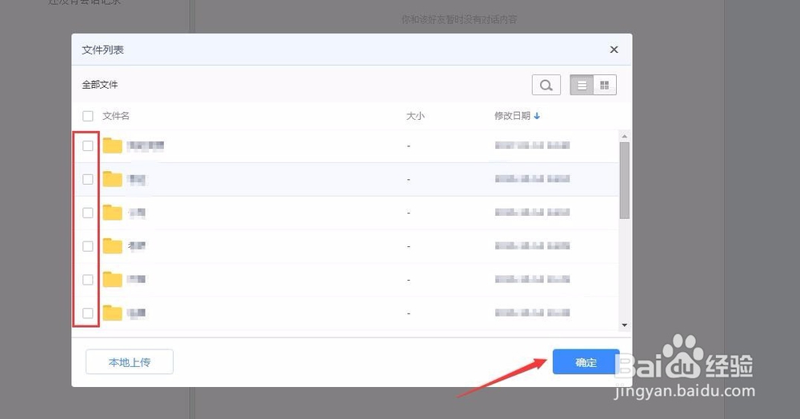This screenshot has width=800, height=419.
Task: Click the 文件列表 dialog title text
Action: [x=103, y=50]
